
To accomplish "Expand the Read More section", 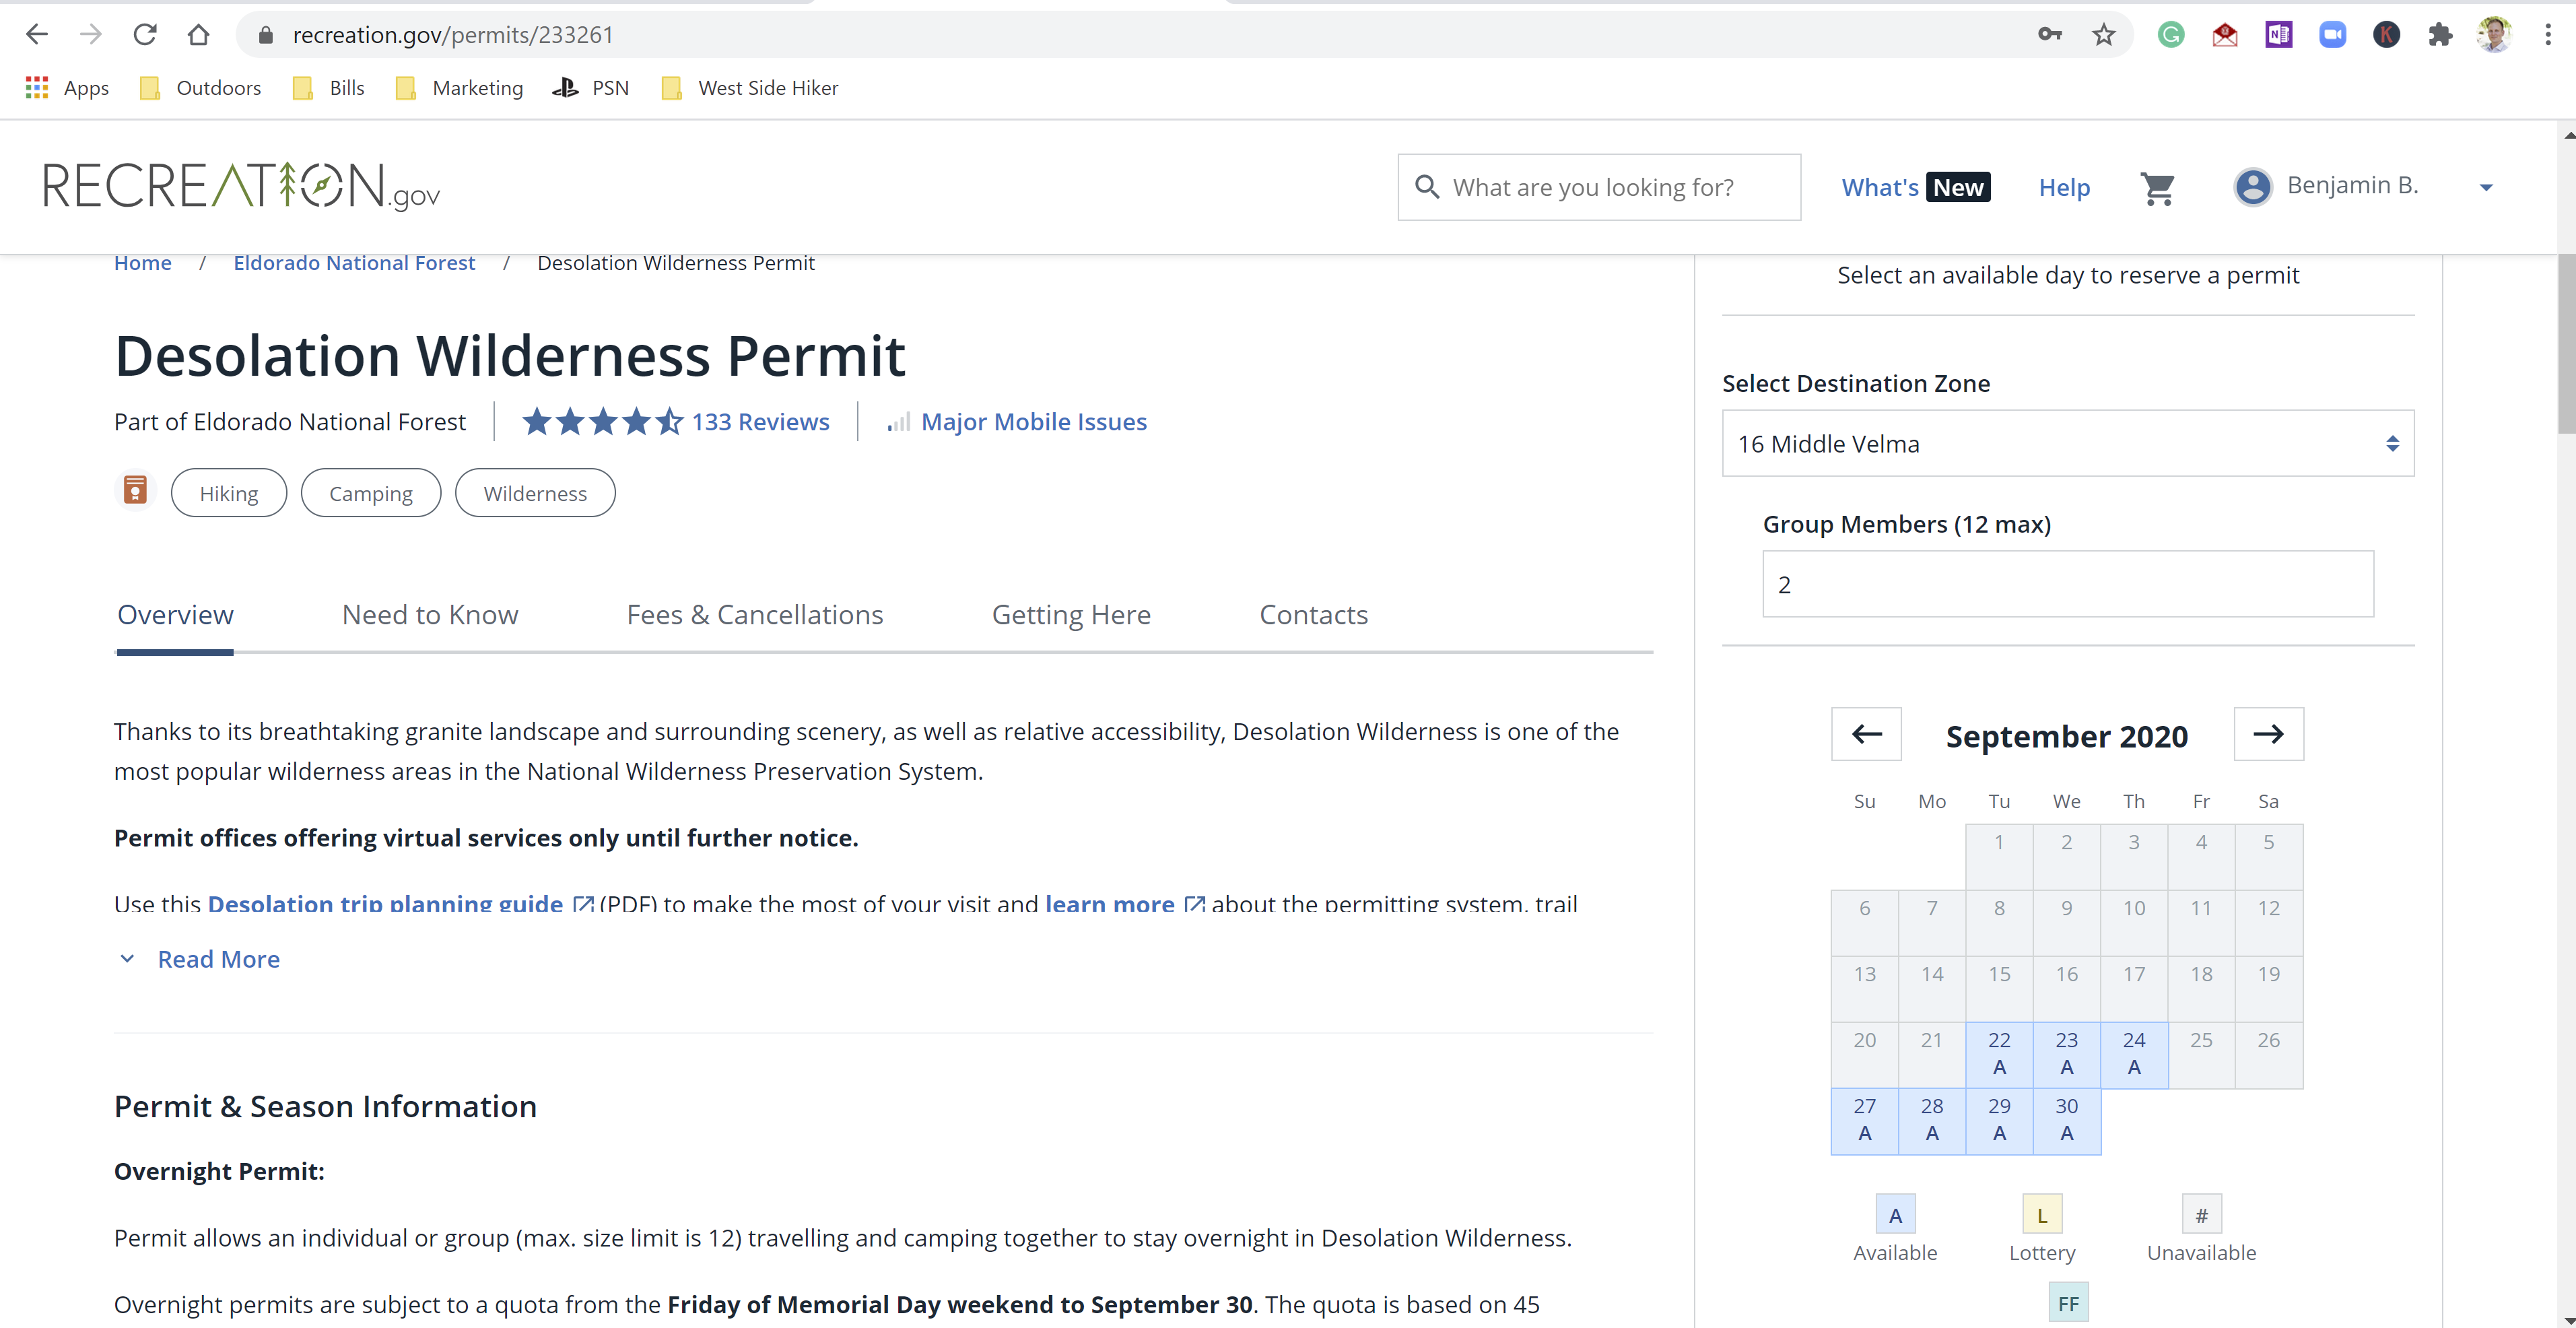I will 199,959.
